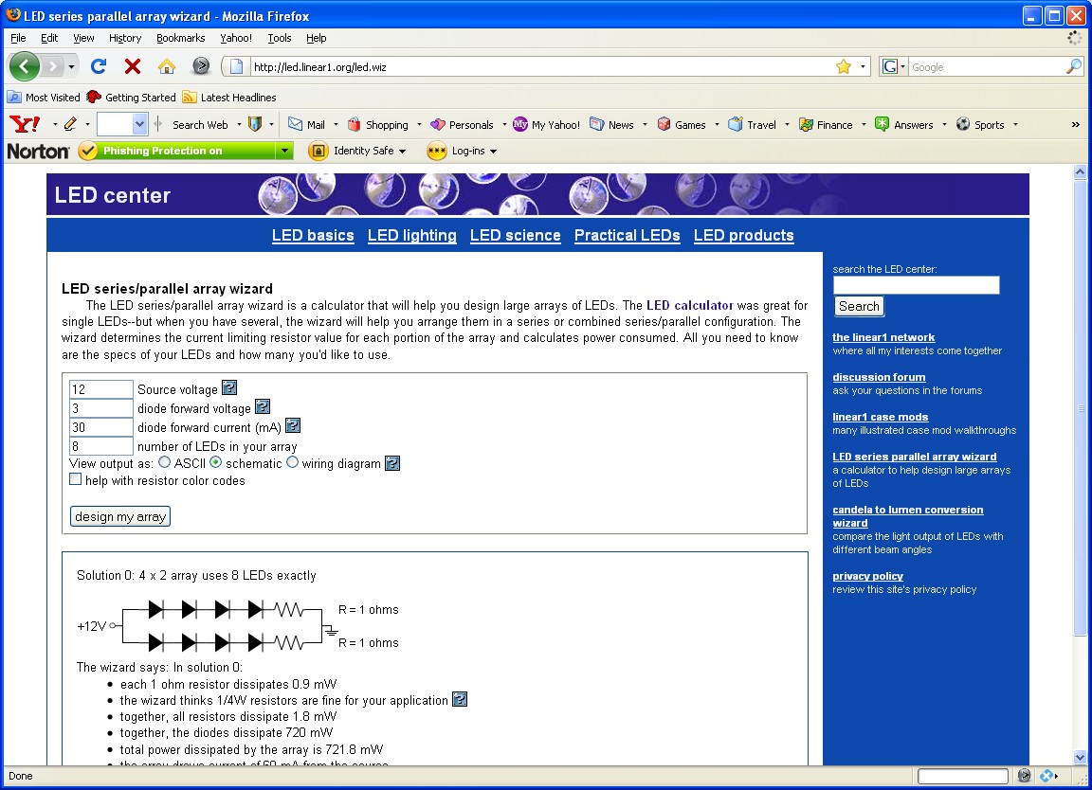Open Yahoo Games toolbar button
Viewport: 1092px width, 790px height.
click(682, 125)
